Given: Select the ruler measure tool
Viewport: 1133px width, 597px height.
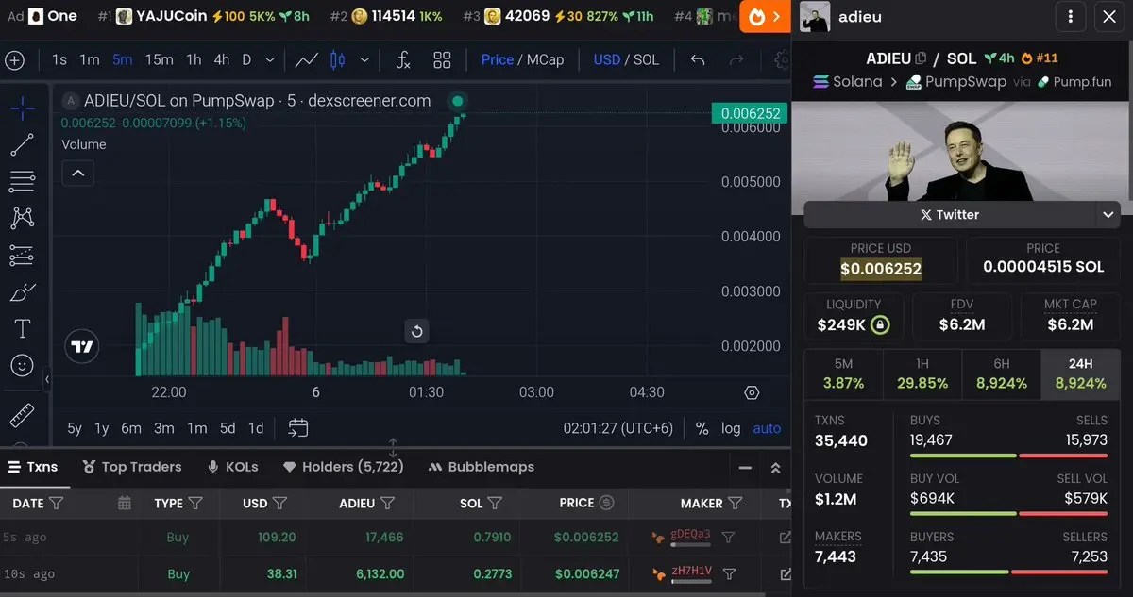Looking at the screenshot, I should pos(23,415).
